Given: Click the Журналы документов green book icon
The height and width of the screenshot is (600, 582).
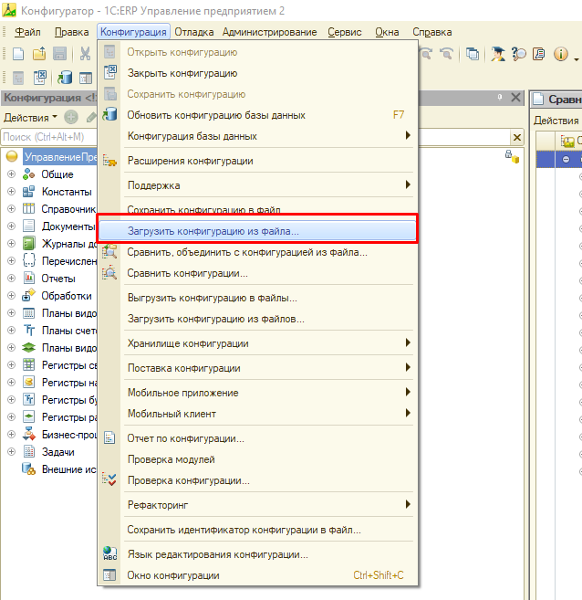Looking at the screenshot, I should tap(28, 243).
